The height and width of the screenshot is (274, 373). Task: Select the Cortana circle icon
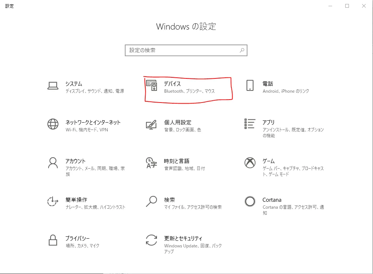point(250,201)
